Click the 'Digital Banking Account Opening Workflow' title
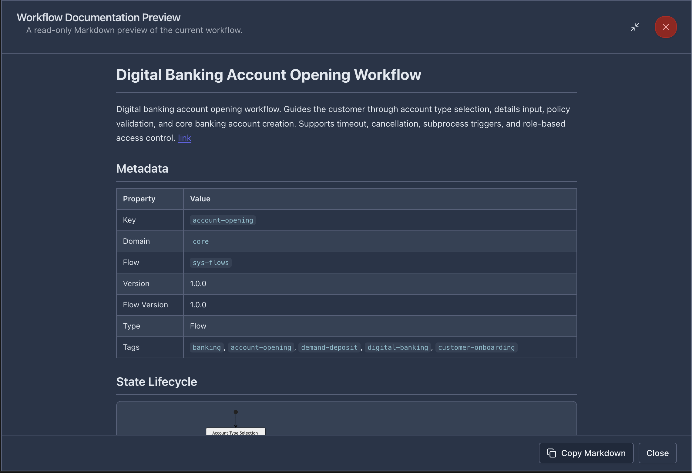Image resolution: width=692 pixels, height=473 pixels. point(269,75)
